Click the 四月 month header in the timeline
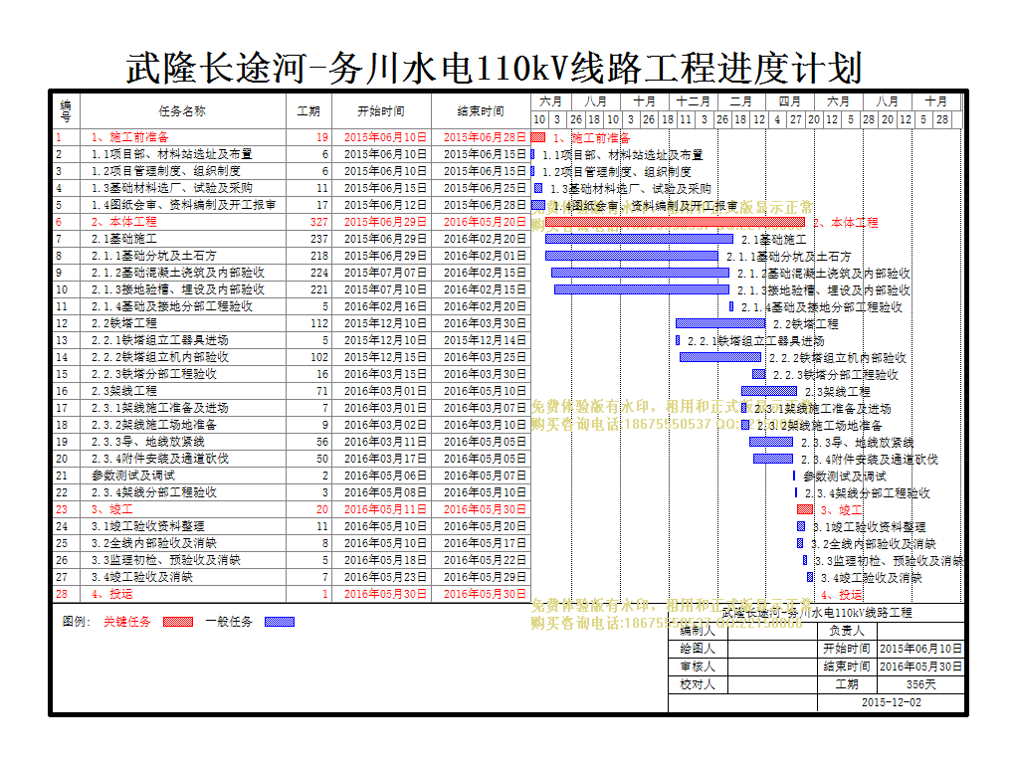This screenshot has height=763, width=1015. 790,100
